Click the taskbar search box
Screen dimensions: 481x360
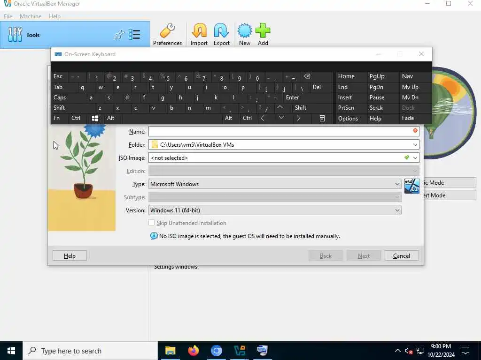click(x=90, y=351)
